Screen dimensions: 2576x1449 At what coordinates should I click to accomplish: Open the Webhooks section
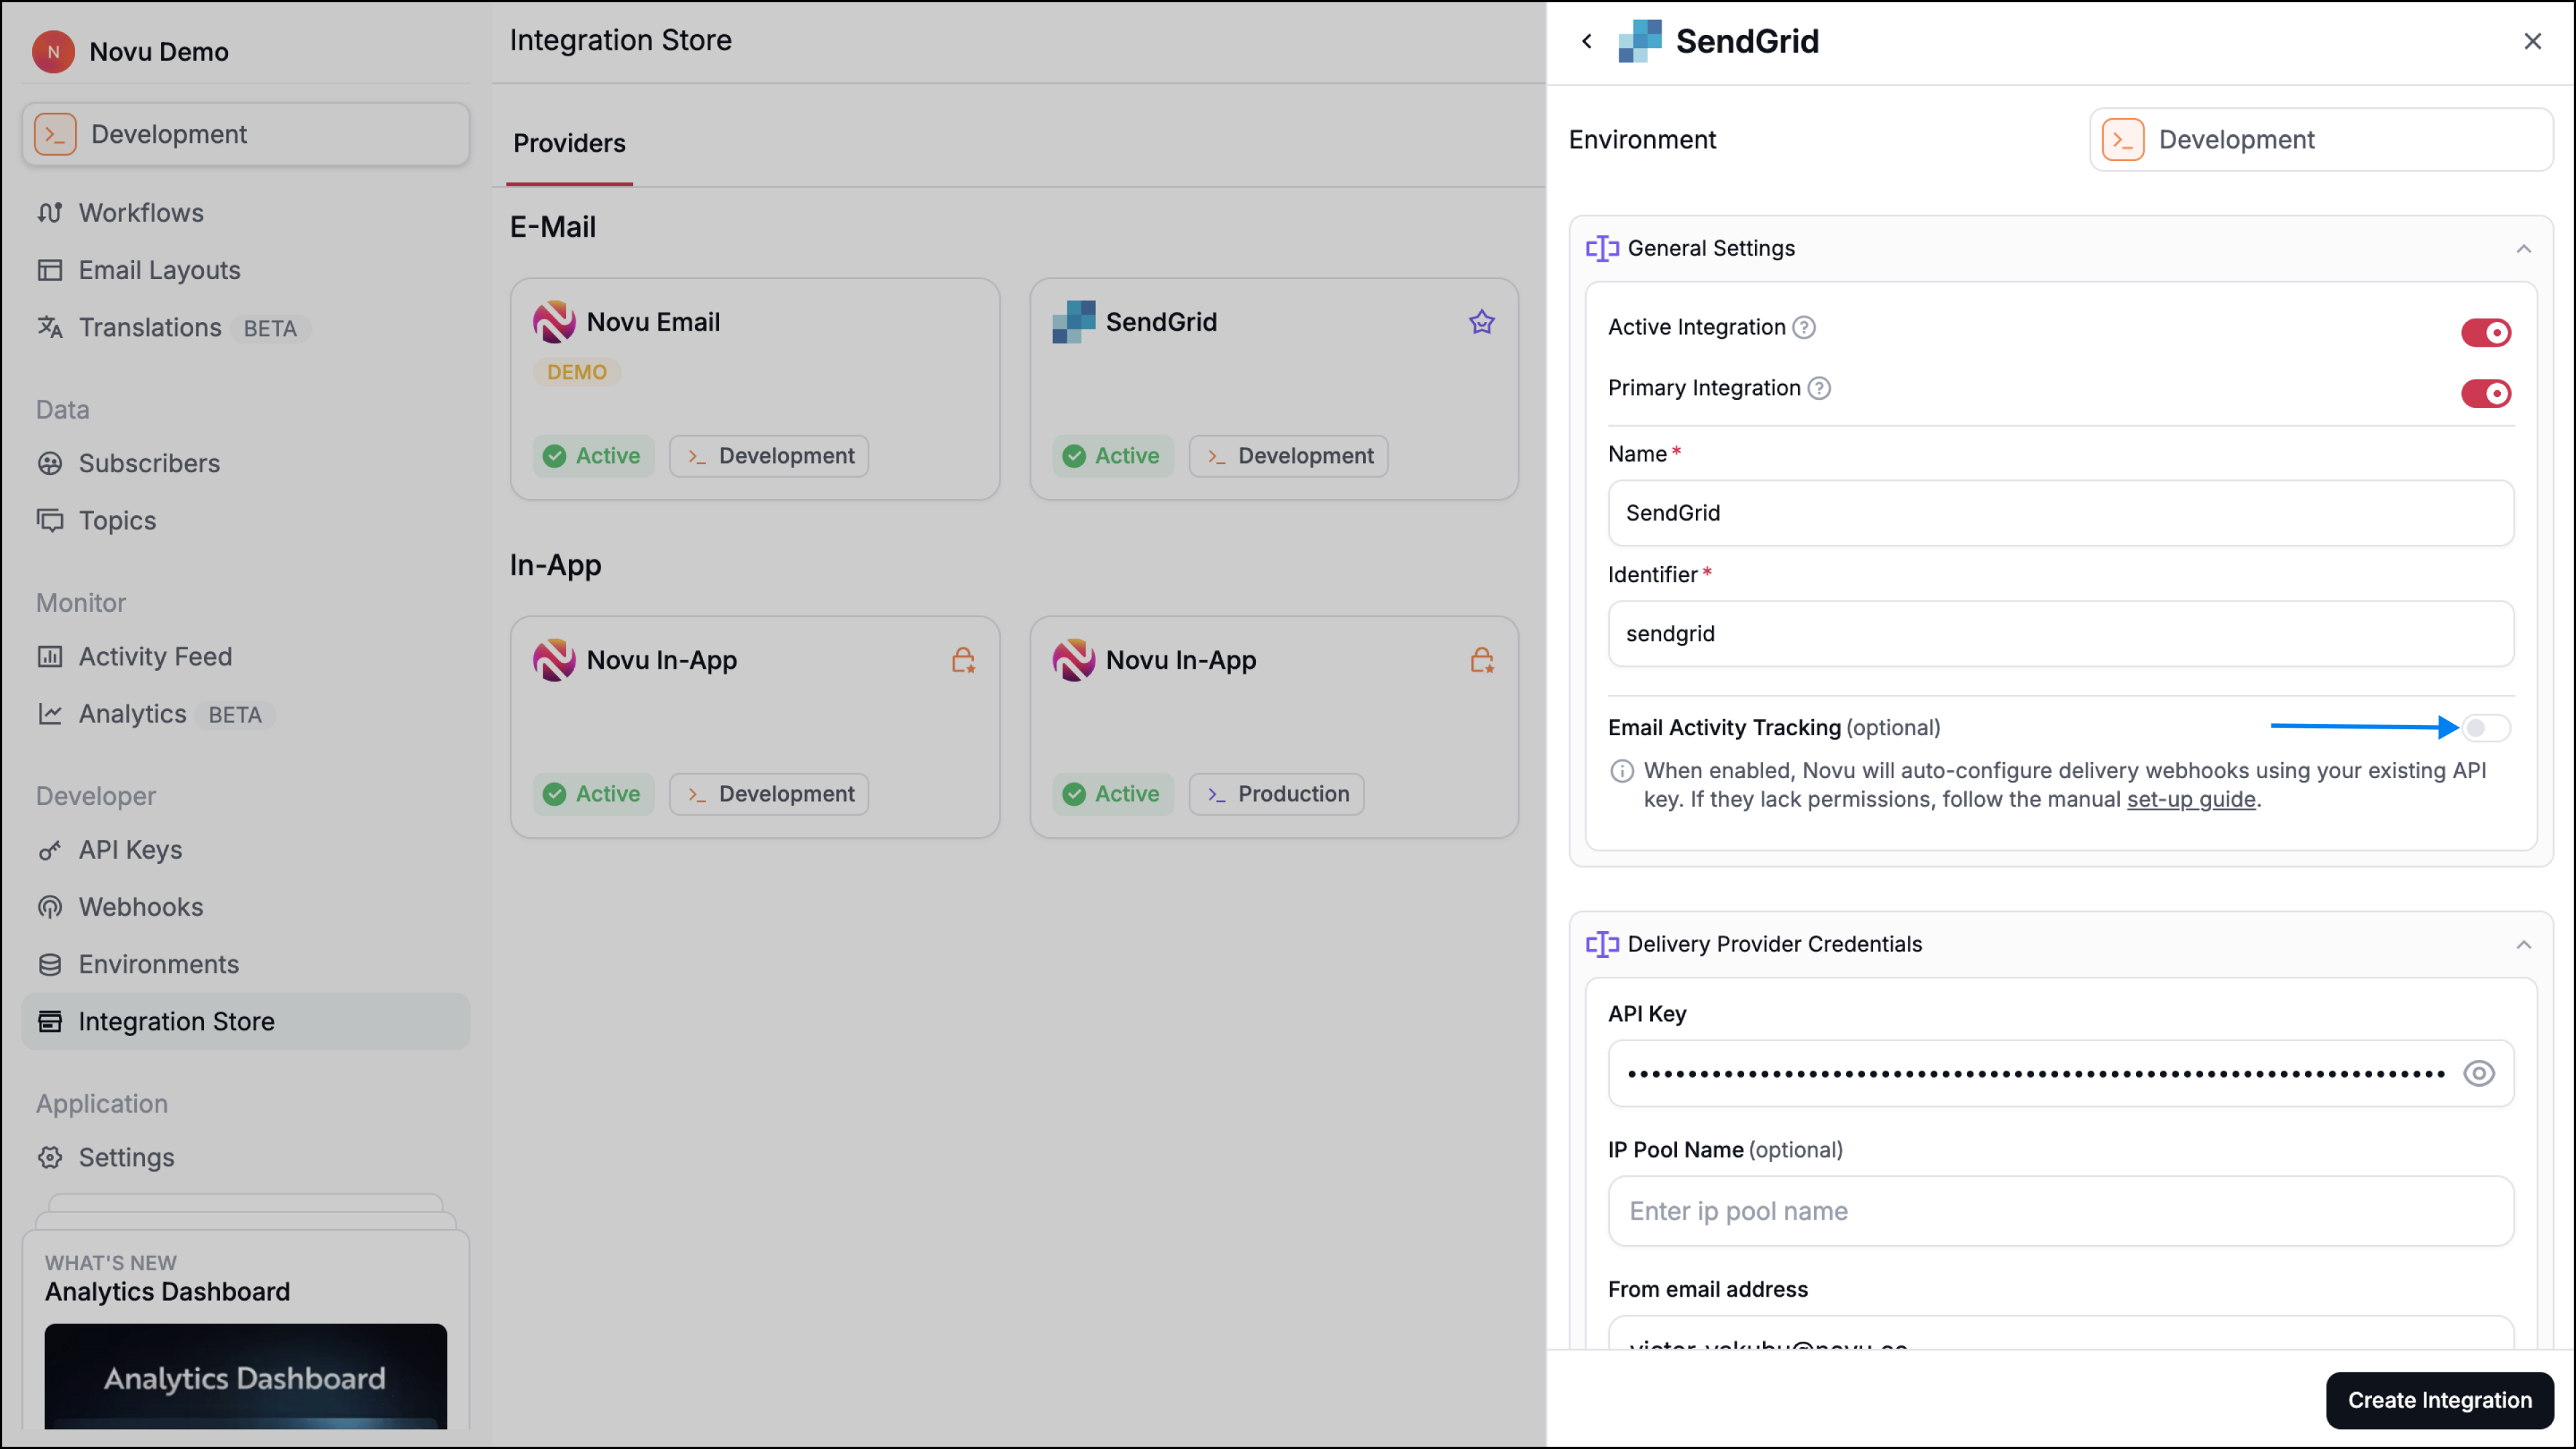[140, 906]
